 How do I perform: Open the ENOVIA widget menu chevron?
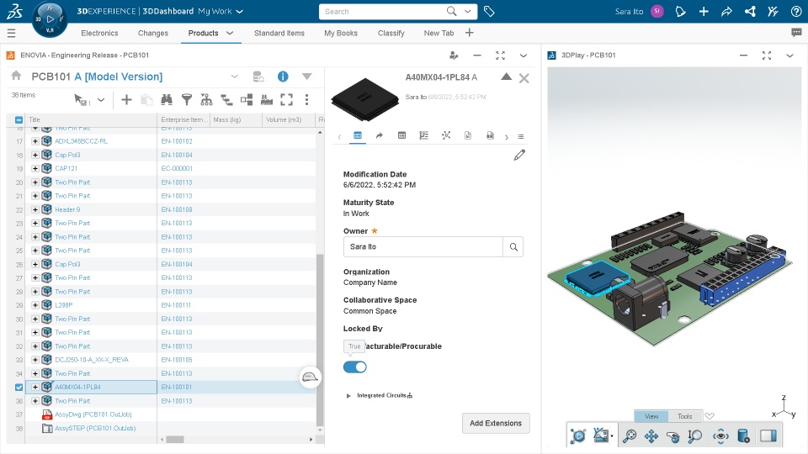[524, 55]
